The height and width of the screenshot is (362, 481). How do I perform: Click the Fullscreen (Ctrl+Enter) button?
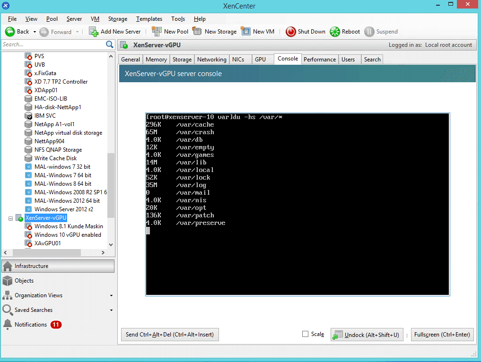pyautogui.click(x=442, y=335)
